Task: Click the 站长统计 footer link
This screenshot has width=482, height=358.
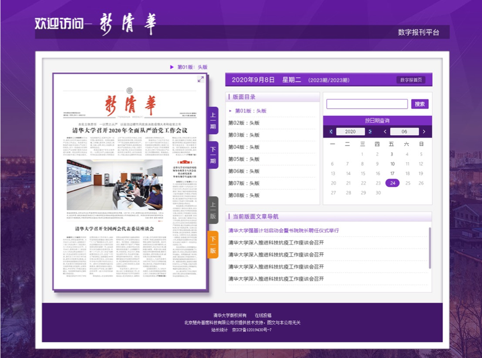Action: coord(220,330)
